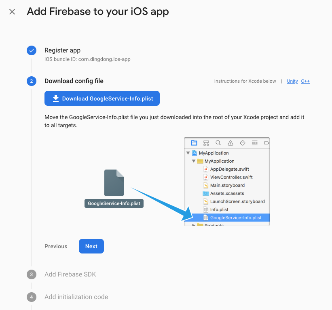Open the issue navigator warning icon
The image size is (332, 310).
pyautogui.click(x=230, y=143)
